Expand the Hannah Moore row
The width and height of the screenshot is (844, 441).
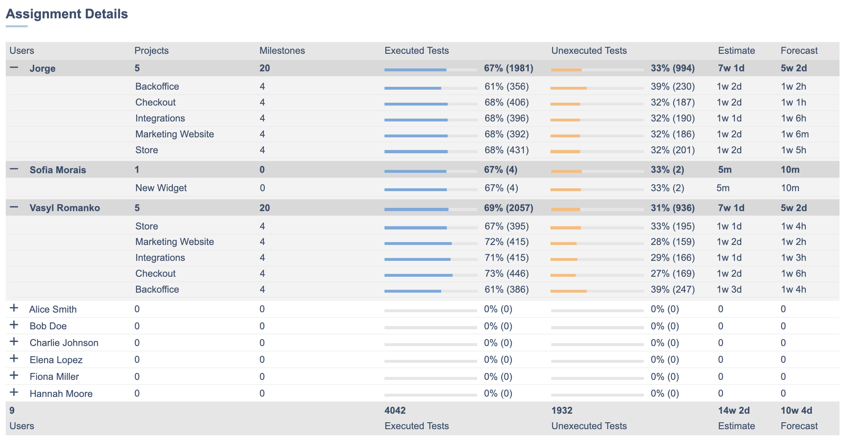click(14, 393)
